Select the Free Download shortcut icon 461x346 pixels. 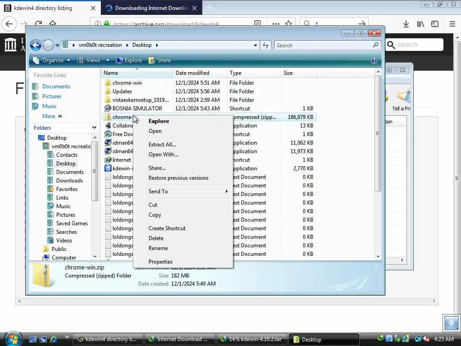[108, 134]
